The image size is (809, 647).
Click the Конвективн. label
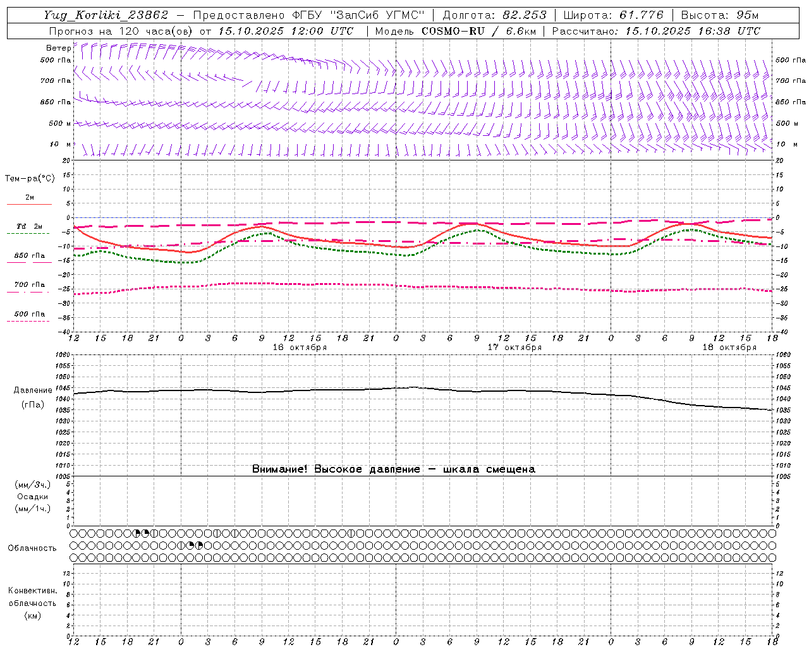pos(32,591)
